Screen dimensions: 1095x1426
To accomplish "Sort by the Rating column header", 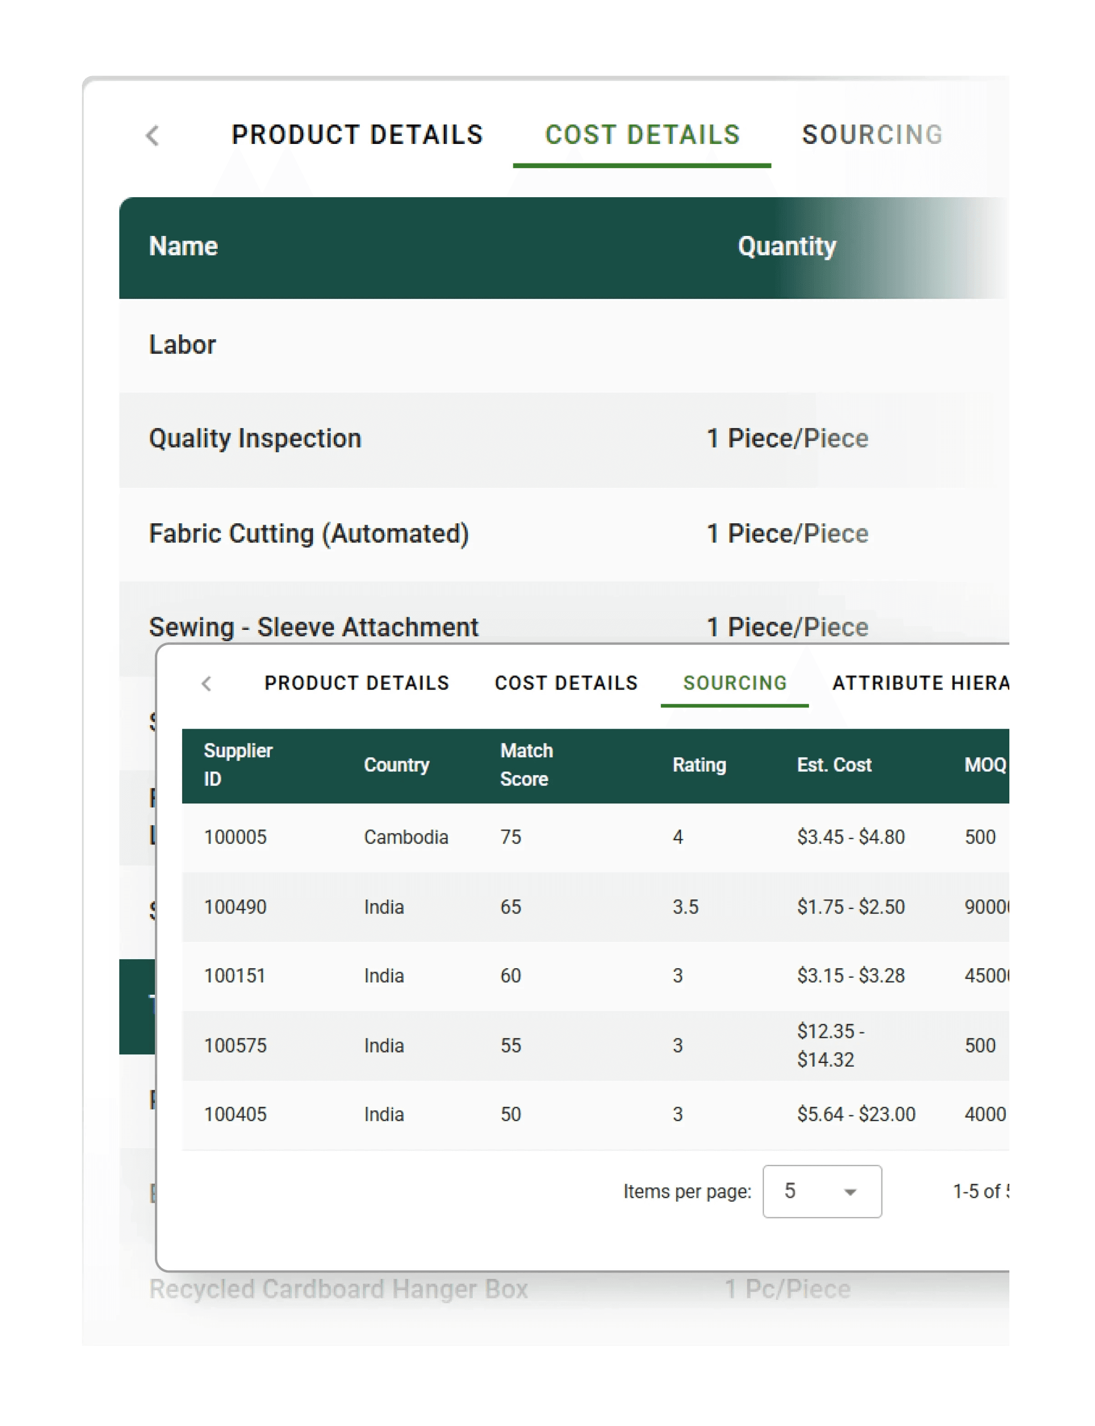I will 699,765.
